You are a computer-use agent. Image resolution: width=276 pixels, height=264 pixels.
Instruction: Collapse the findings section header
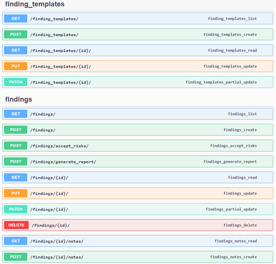(19, 99)
